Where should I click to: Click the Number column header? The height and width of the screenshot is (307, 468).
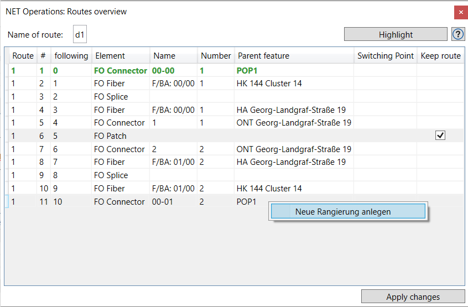pos(216,56)
